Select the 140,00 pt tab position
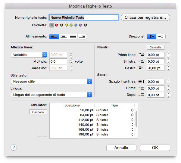 86,125
